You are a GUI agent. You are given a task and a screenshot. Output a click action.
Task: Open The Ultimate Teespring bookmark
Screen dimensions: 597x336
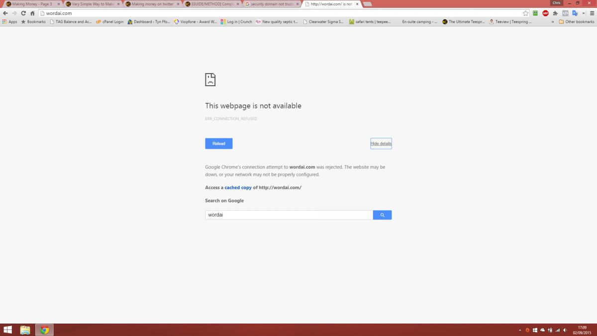point(463,22)
